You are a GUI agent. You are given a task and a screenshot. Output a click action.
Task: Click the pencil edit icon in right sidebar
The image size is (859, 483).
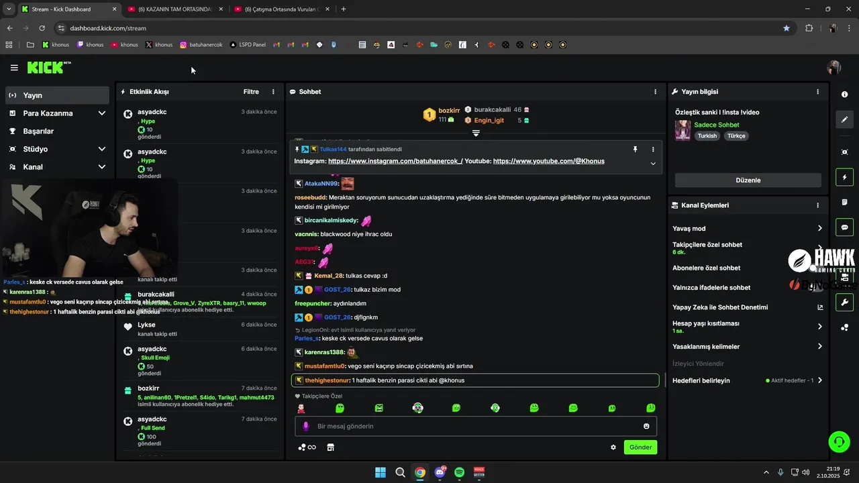(x=845, y=119)
